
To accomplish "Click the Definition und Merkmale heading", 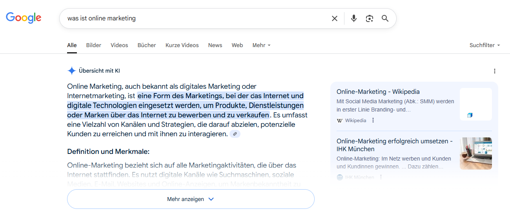I will 108,152.
